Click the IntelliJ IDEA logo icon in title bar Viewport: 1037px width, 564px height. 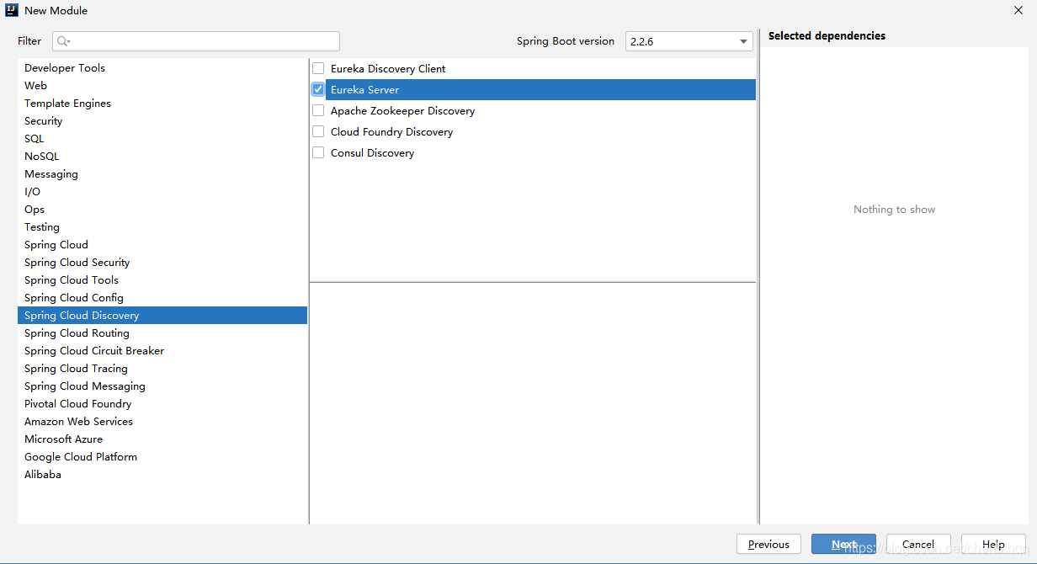click(12, 10)
